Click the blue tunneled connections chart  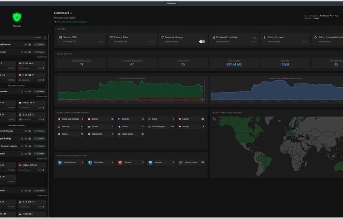[x=277, y=90]
